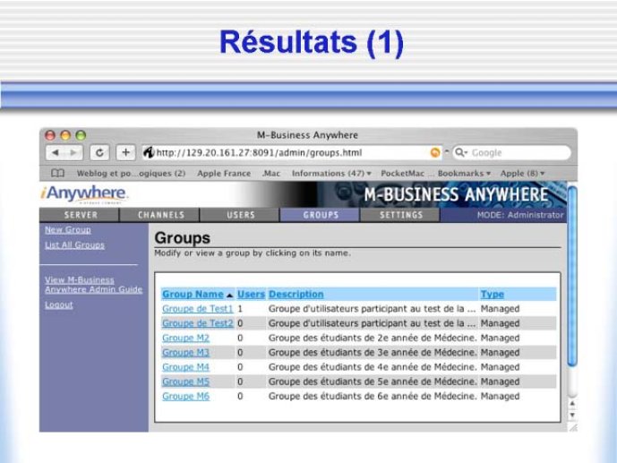Click the scrollbar up arrow

572,404
